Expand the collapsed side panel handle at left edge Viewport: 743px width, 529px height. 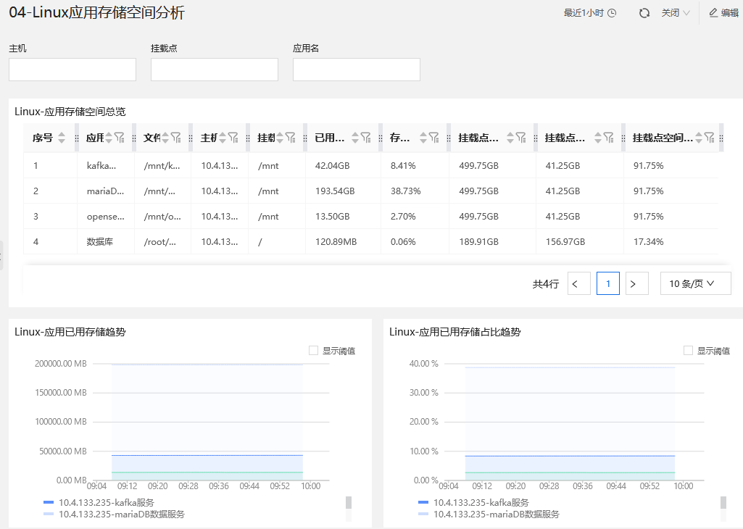coord(1,255)
